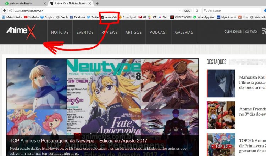The image size is (266, 156).
Task: Close the Anime Xis tab
Action: (x=89, y=4)
